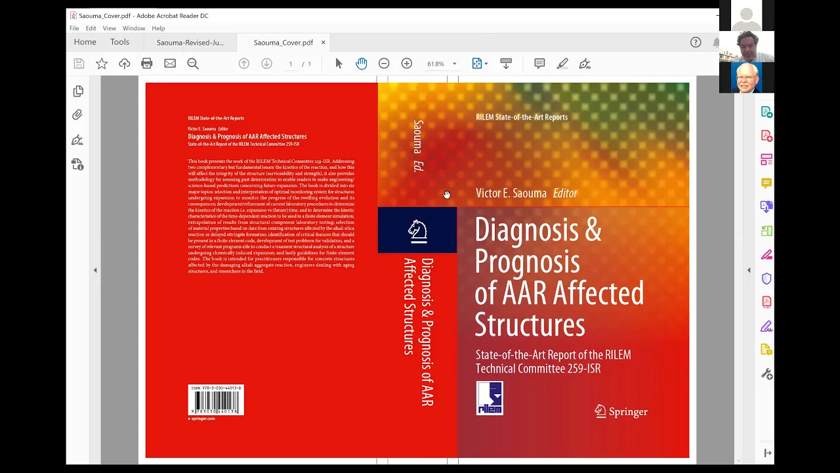This screenshot has width=840, height=473.
Task: Zoom out with the minus button
Action: [384, 64]
